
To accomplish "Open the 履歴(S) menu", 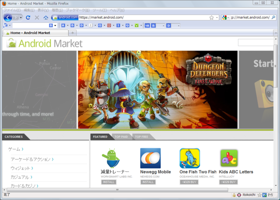I will [x=57, y=10].
